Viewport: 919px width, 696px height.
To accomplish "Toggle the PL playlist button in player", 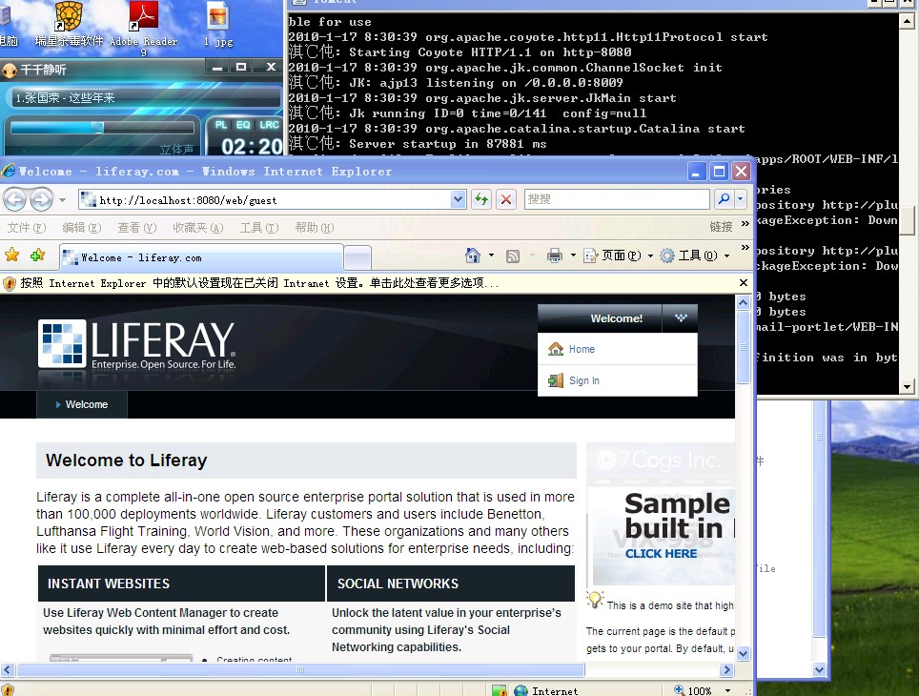I will (221, 125).
